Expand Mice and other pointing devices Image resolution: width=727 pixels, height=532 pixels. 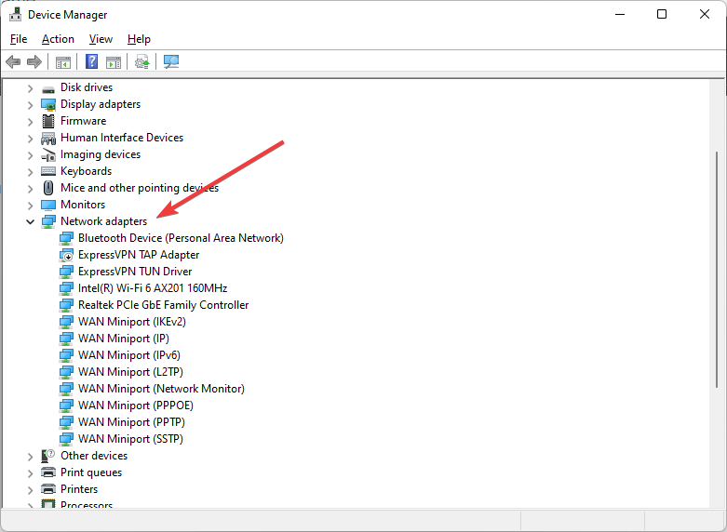point(30,189)
